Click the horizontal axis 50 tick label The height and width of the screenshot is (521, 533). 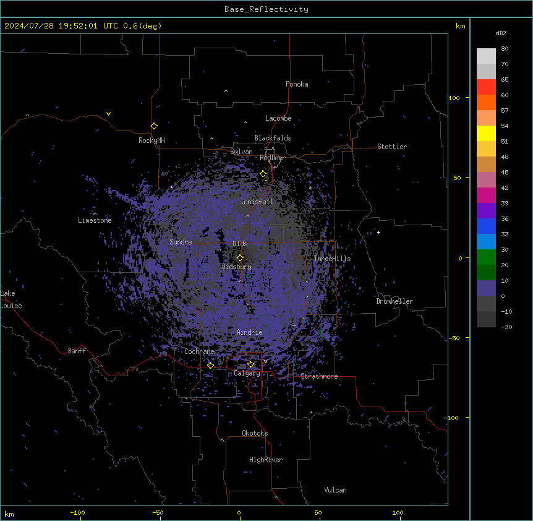click(x=318, y=512)
